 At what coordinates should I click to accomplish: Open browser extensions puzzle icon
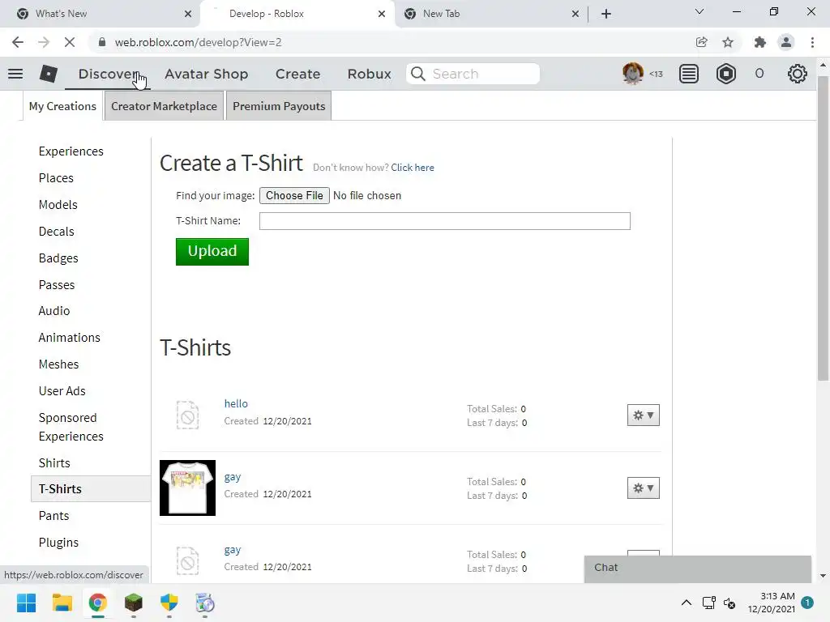(760, 42)
